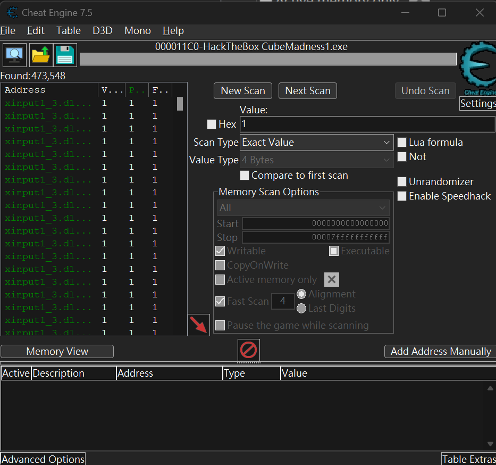
Task: Click the Stop address field
Action: [x=316, y=237]
